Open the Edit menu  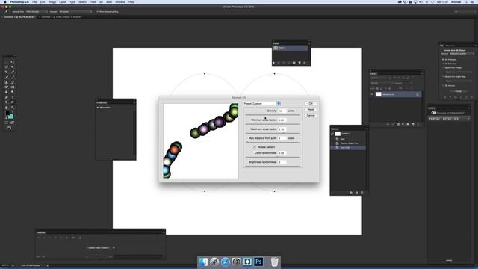point(43,1)
